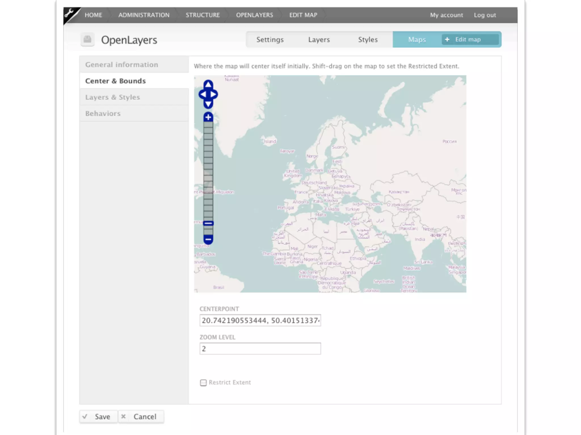Open the Behaviors section
The height and width of the screenshot is (435, 581).
pos(103,114)
